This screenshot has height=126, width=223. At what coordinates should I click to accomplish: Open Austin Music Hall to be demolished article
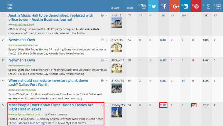point(51,18)
